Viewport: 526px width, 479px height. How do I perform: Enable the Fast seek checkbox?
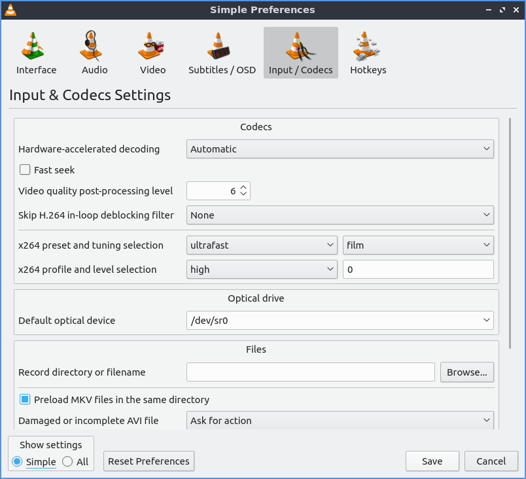coord(26,170)
